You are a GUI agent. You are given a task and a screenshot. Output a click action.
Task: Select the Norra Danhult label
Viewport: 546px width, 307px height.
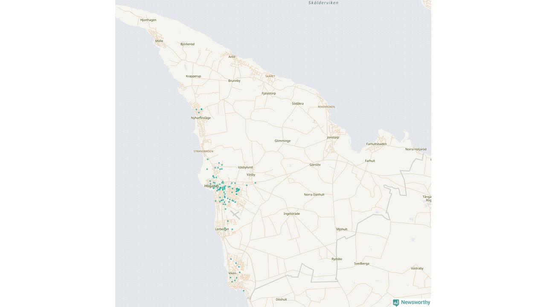pyautogui.click(x=314, y=194)
